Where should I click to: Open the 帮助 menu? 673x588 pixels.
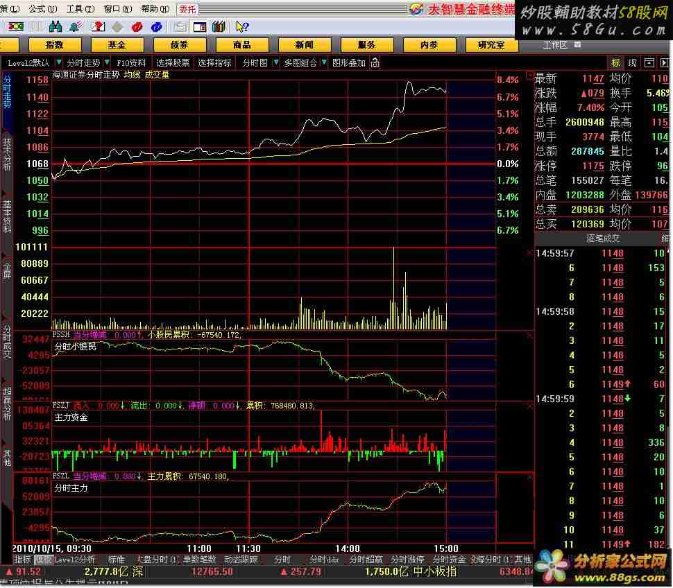click(155, 8)
